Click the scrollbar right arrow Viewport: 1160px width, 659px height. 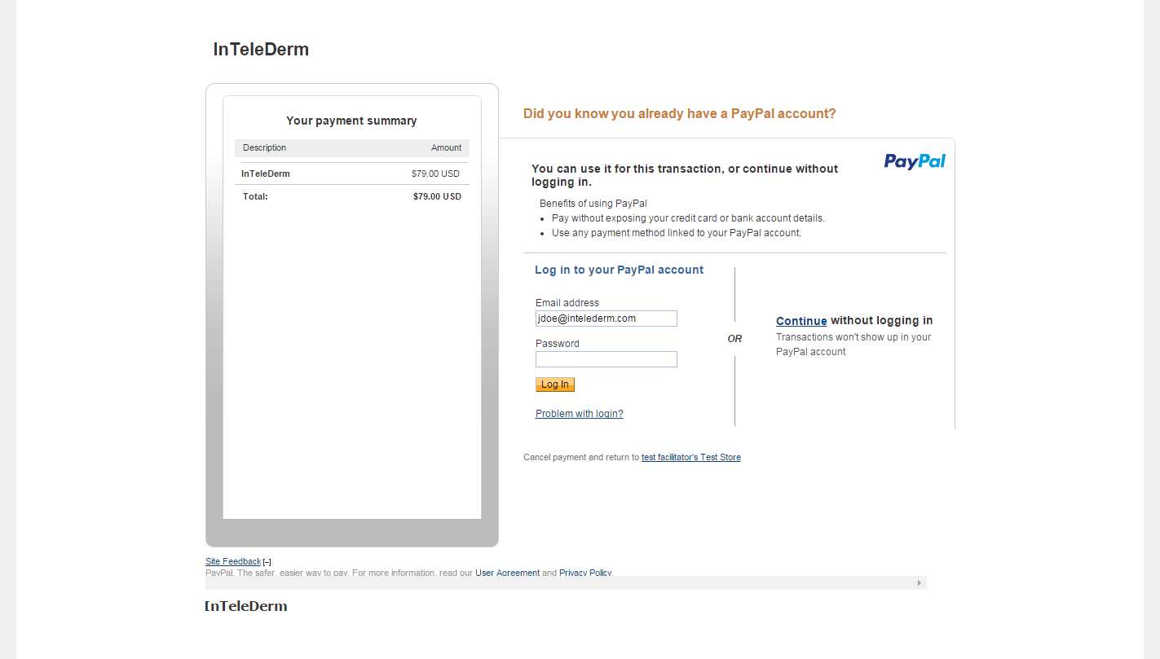(920, 583)
